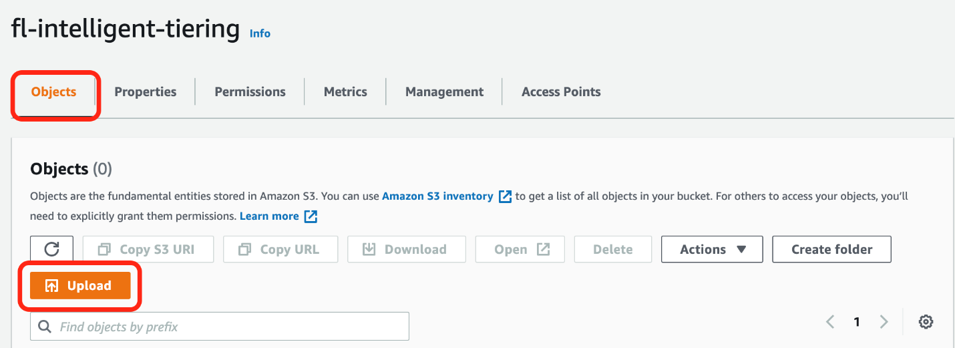The height and width of the screenshot is (348, 955).
Task: Click the search magnifier icon
Action: point(45,327)
